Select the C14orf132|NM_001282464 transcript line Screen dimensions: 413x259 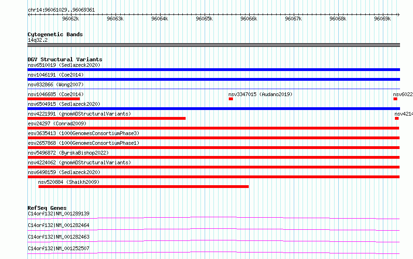[x=213, y=229]
